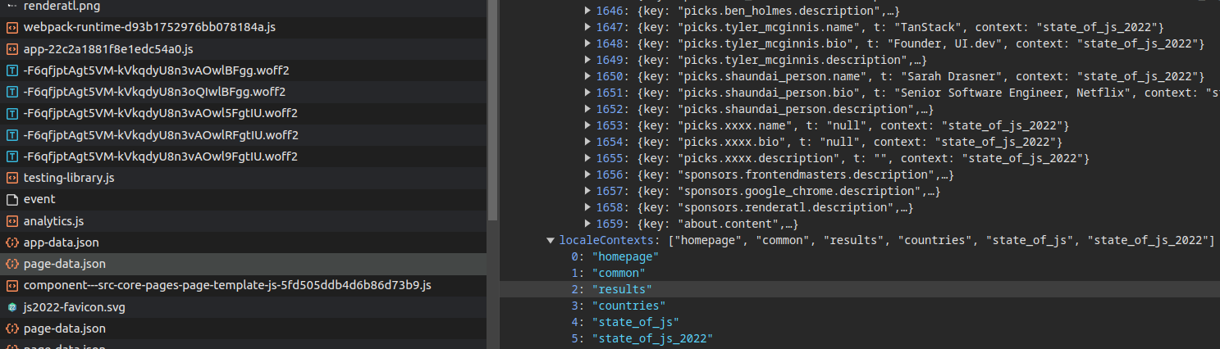
Task: Collapse the localeContexts array
Action: [551, 240]
